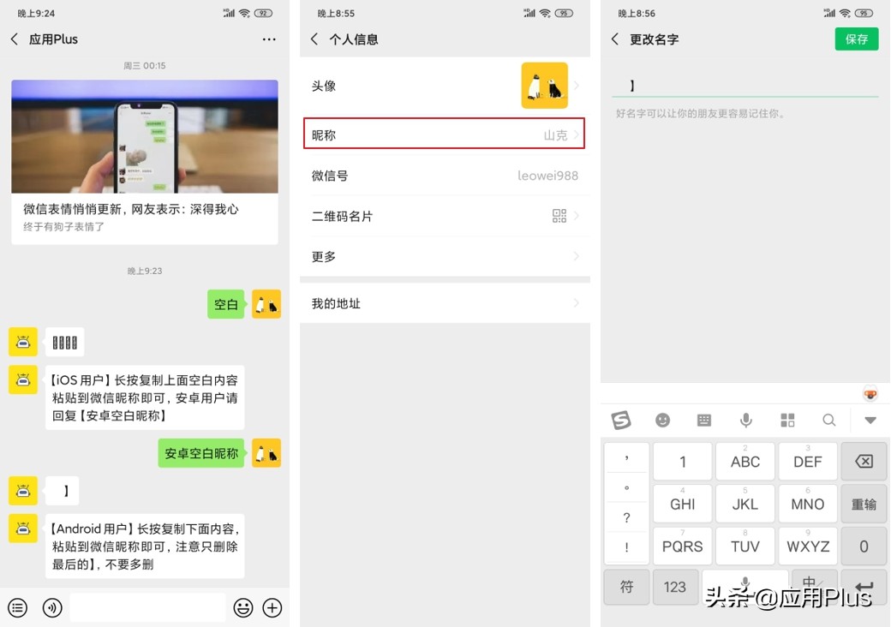Tap the question mark key
891x627 pixels.
pyautogui.click(x=626, y=517)
